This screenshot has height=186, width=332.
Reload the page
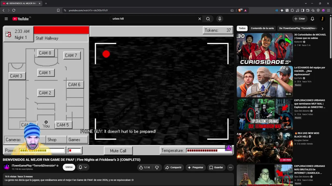coord(14,10)
